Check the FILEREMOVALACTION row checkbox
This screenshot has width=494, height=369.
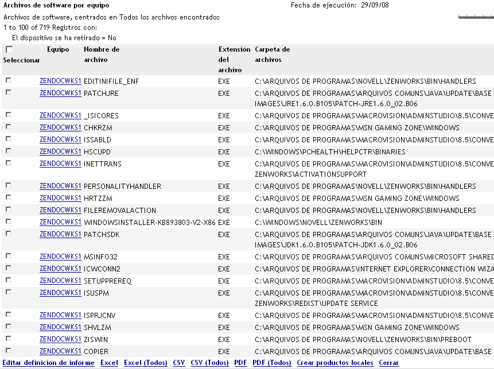[9, 209]
